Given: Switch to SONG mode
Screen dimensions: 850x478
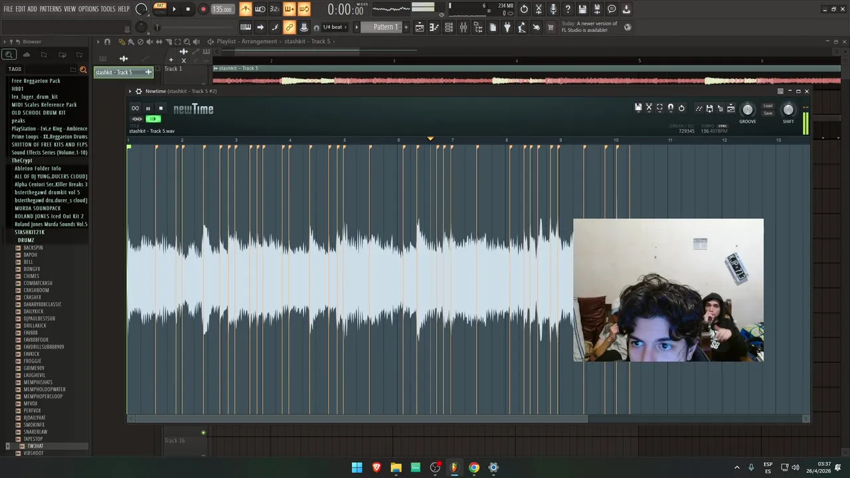Looking at the screenshot, I should pyautogui.click(x=160, y=12).
